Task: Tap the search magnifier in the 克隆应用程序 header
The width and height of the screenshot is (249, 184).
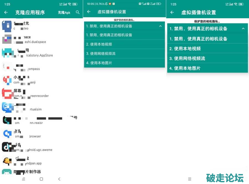Action: [x=77, y=12]
